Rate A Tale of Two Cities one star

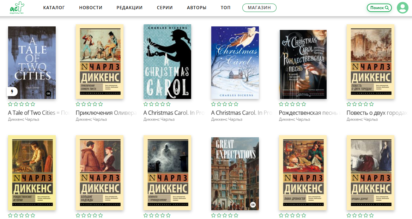tap(10, 104)
